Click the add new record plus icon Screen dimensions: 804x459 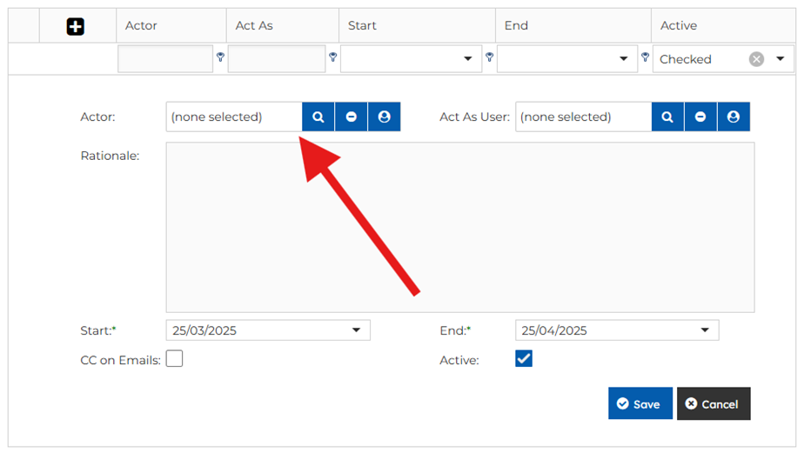tap(76, 27)
